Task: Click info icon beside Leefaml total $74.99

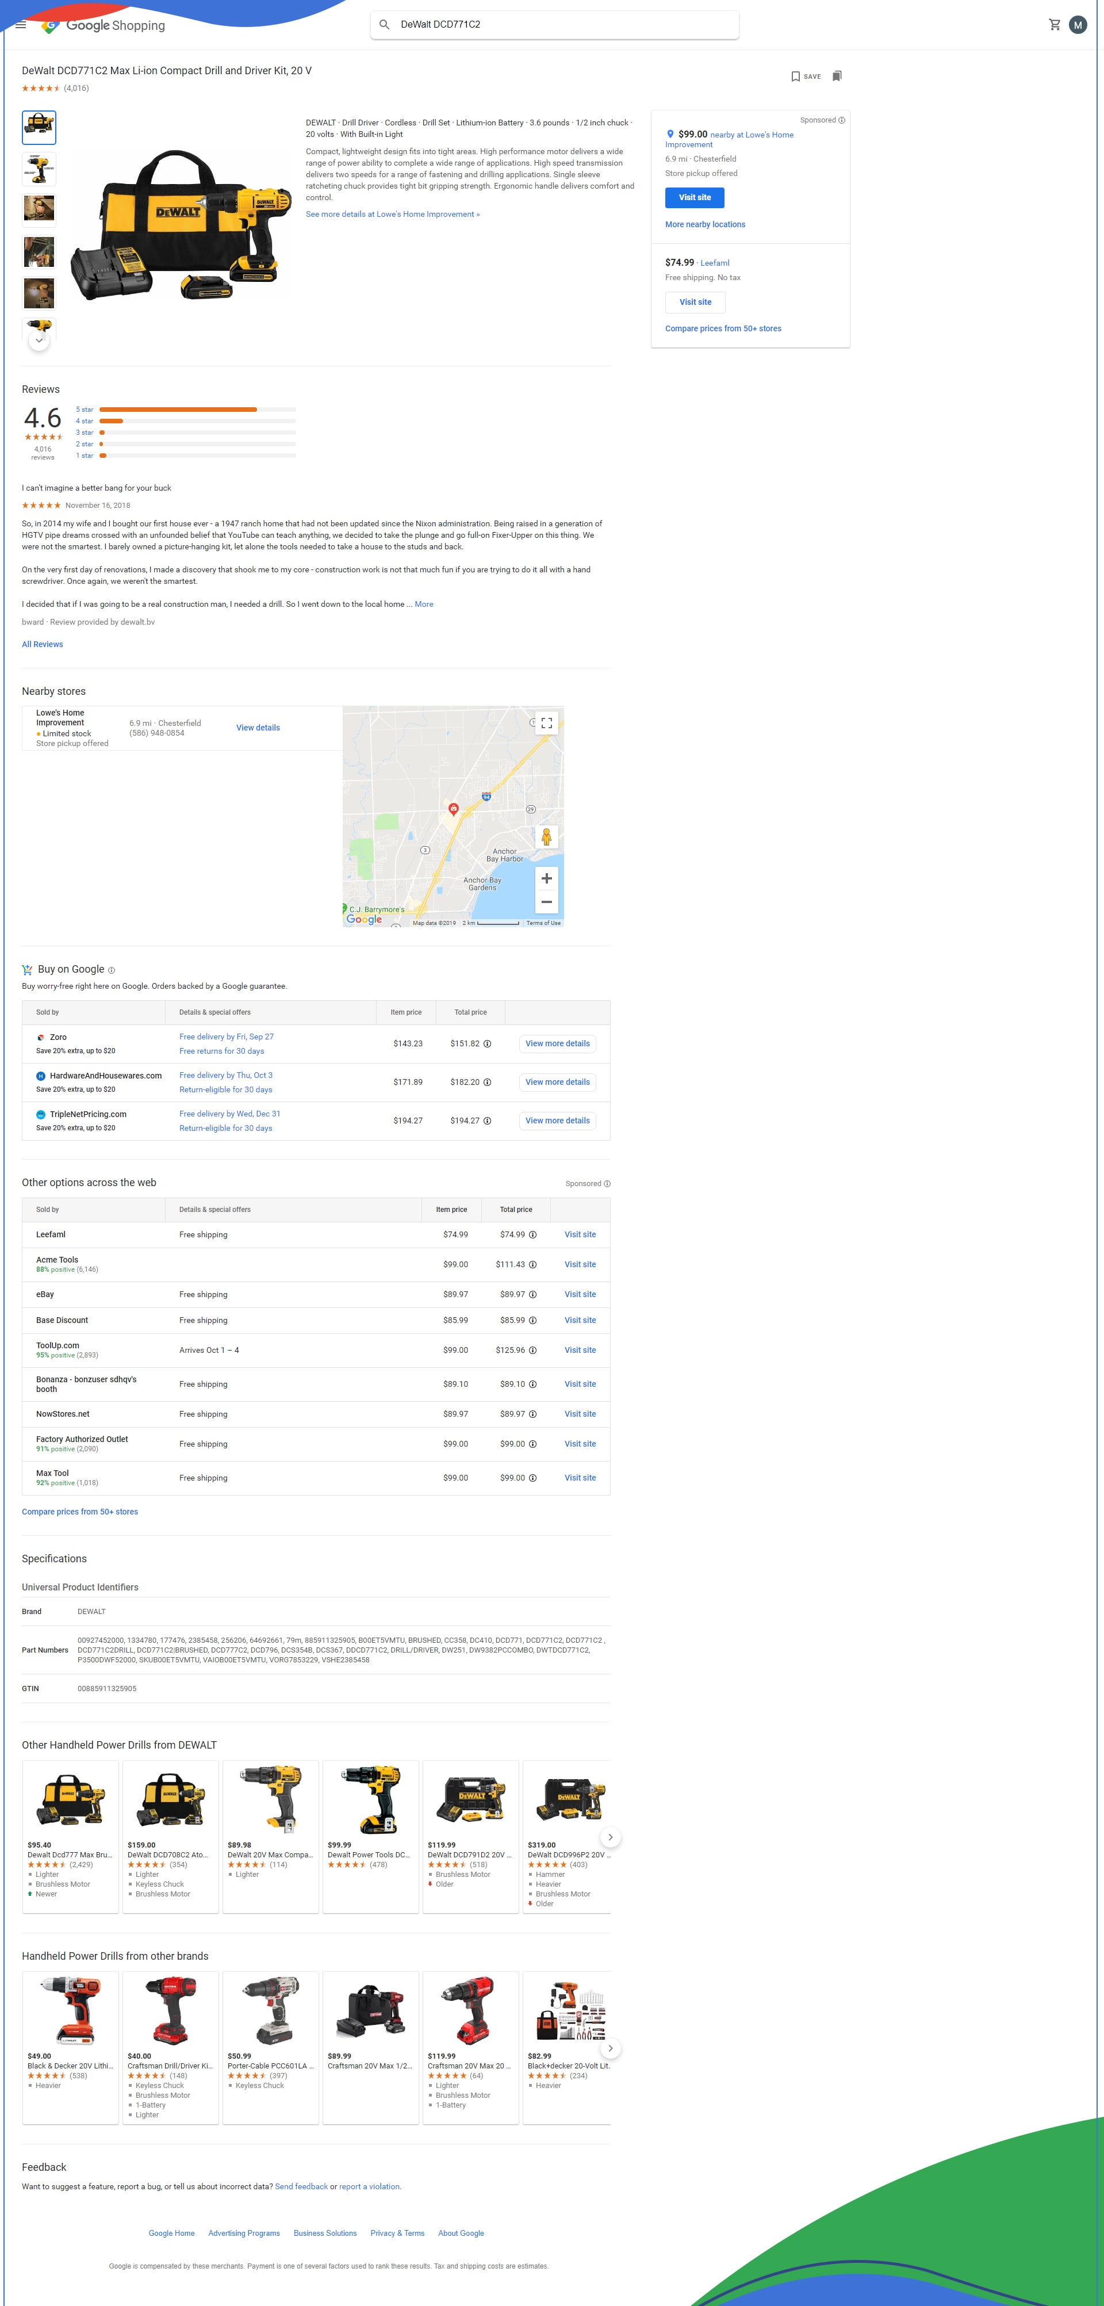Action: [x=532, y=1234]
